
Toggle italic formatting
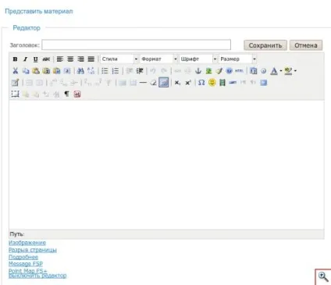tap(25, 59)
